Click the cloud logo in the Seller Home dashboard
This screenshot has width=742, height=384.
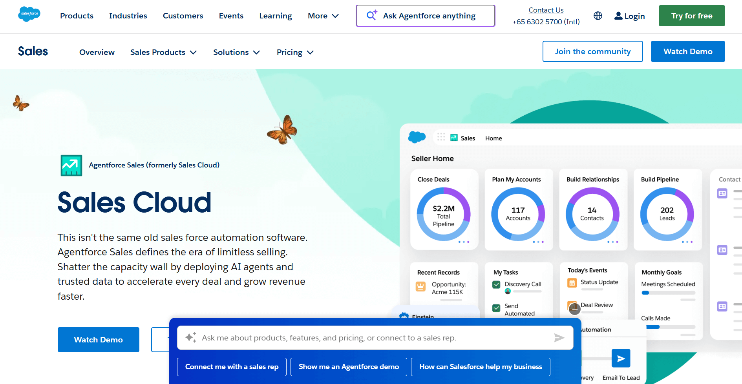click(417, 137)
